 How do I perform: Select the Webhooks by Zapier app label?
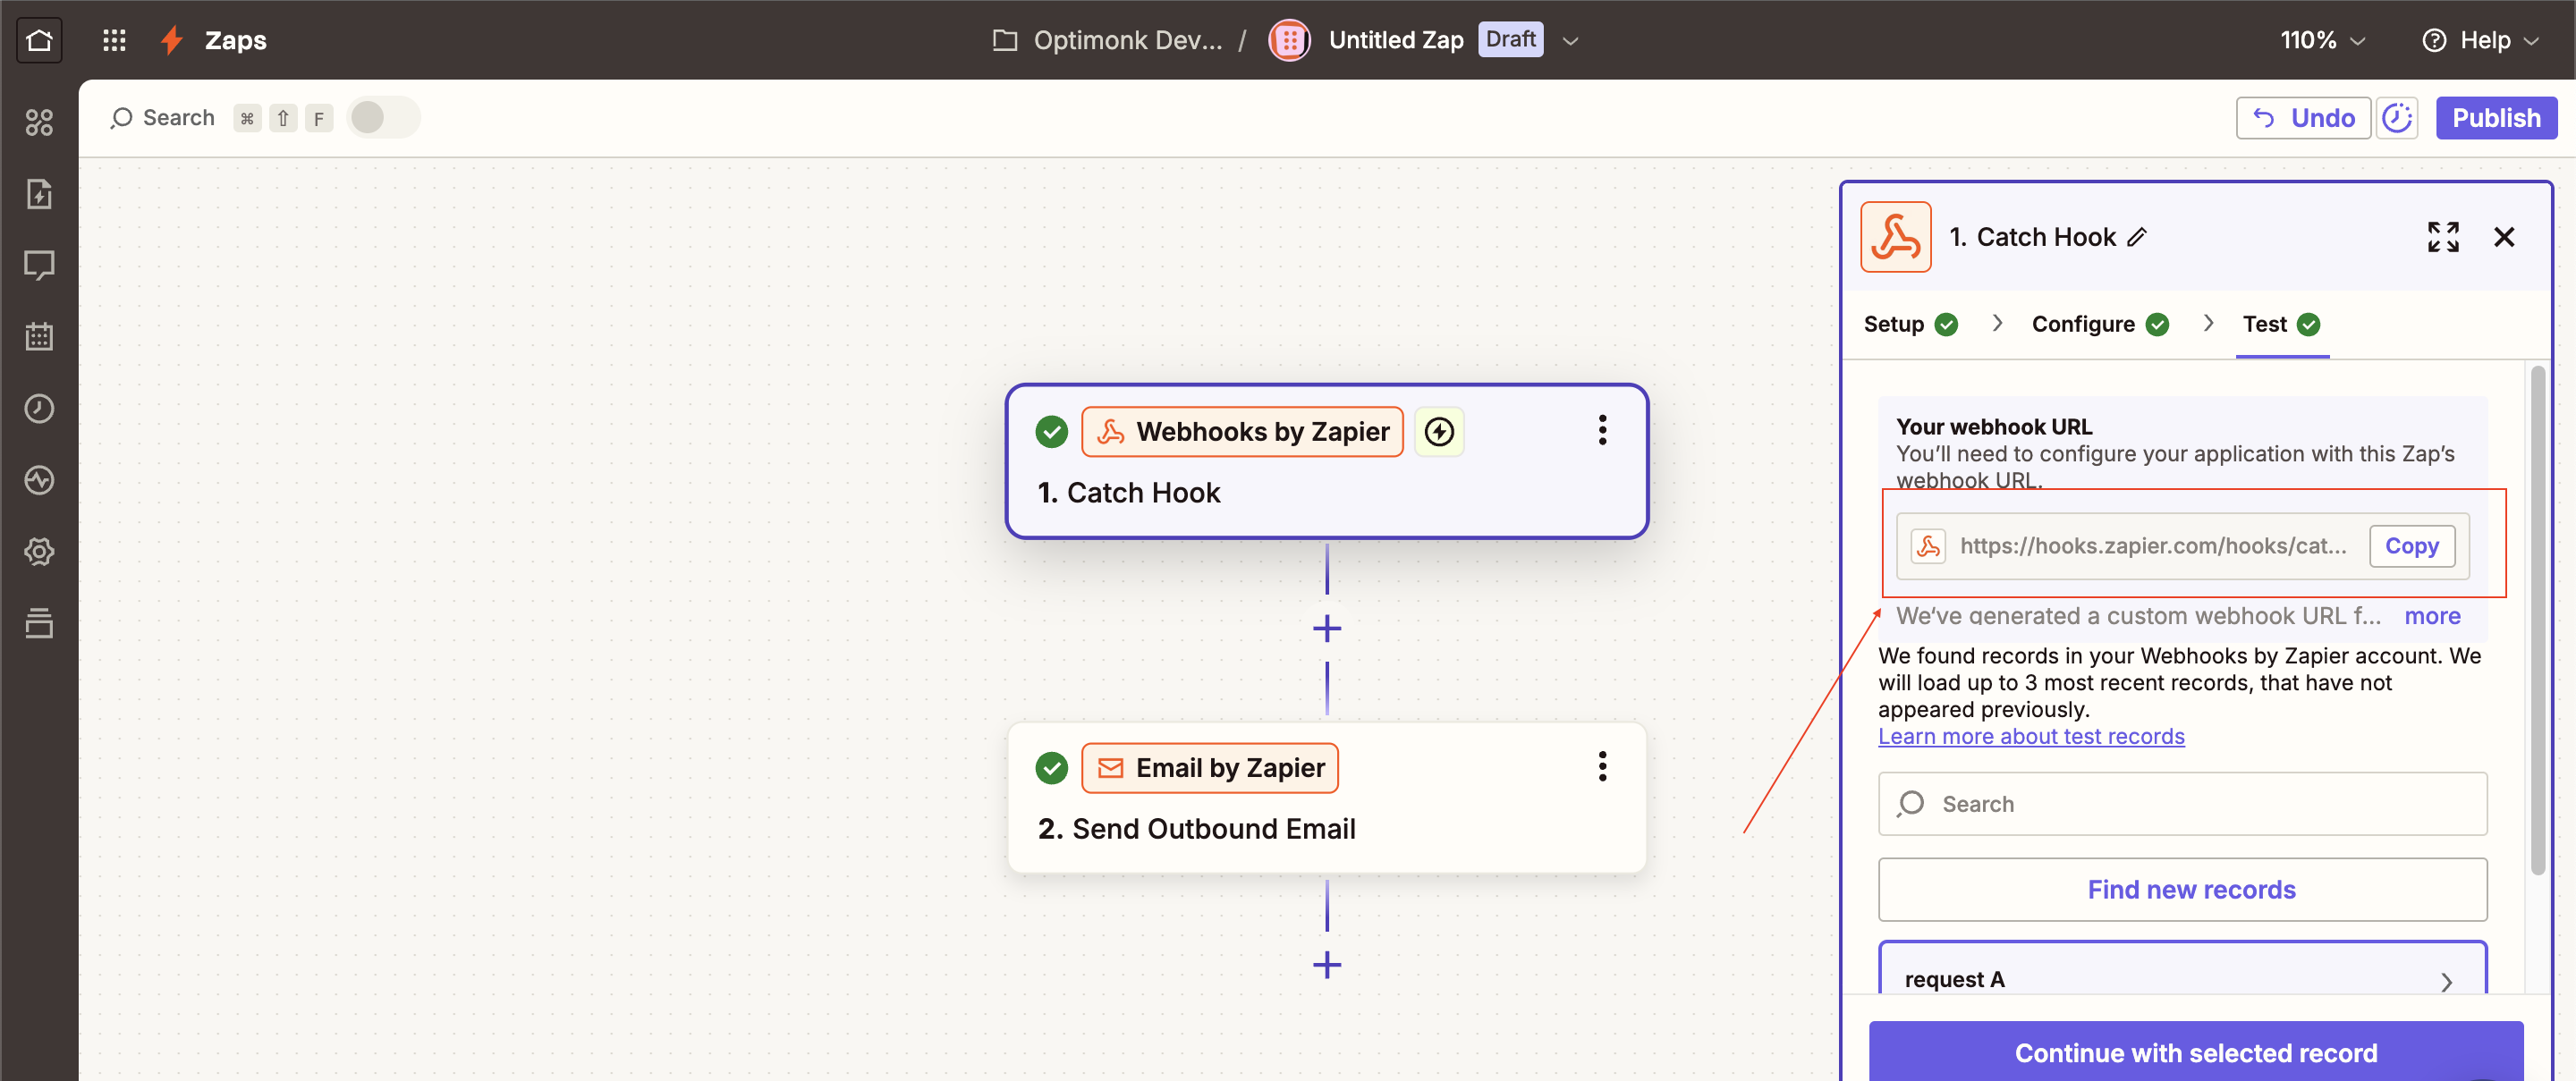1242,432
